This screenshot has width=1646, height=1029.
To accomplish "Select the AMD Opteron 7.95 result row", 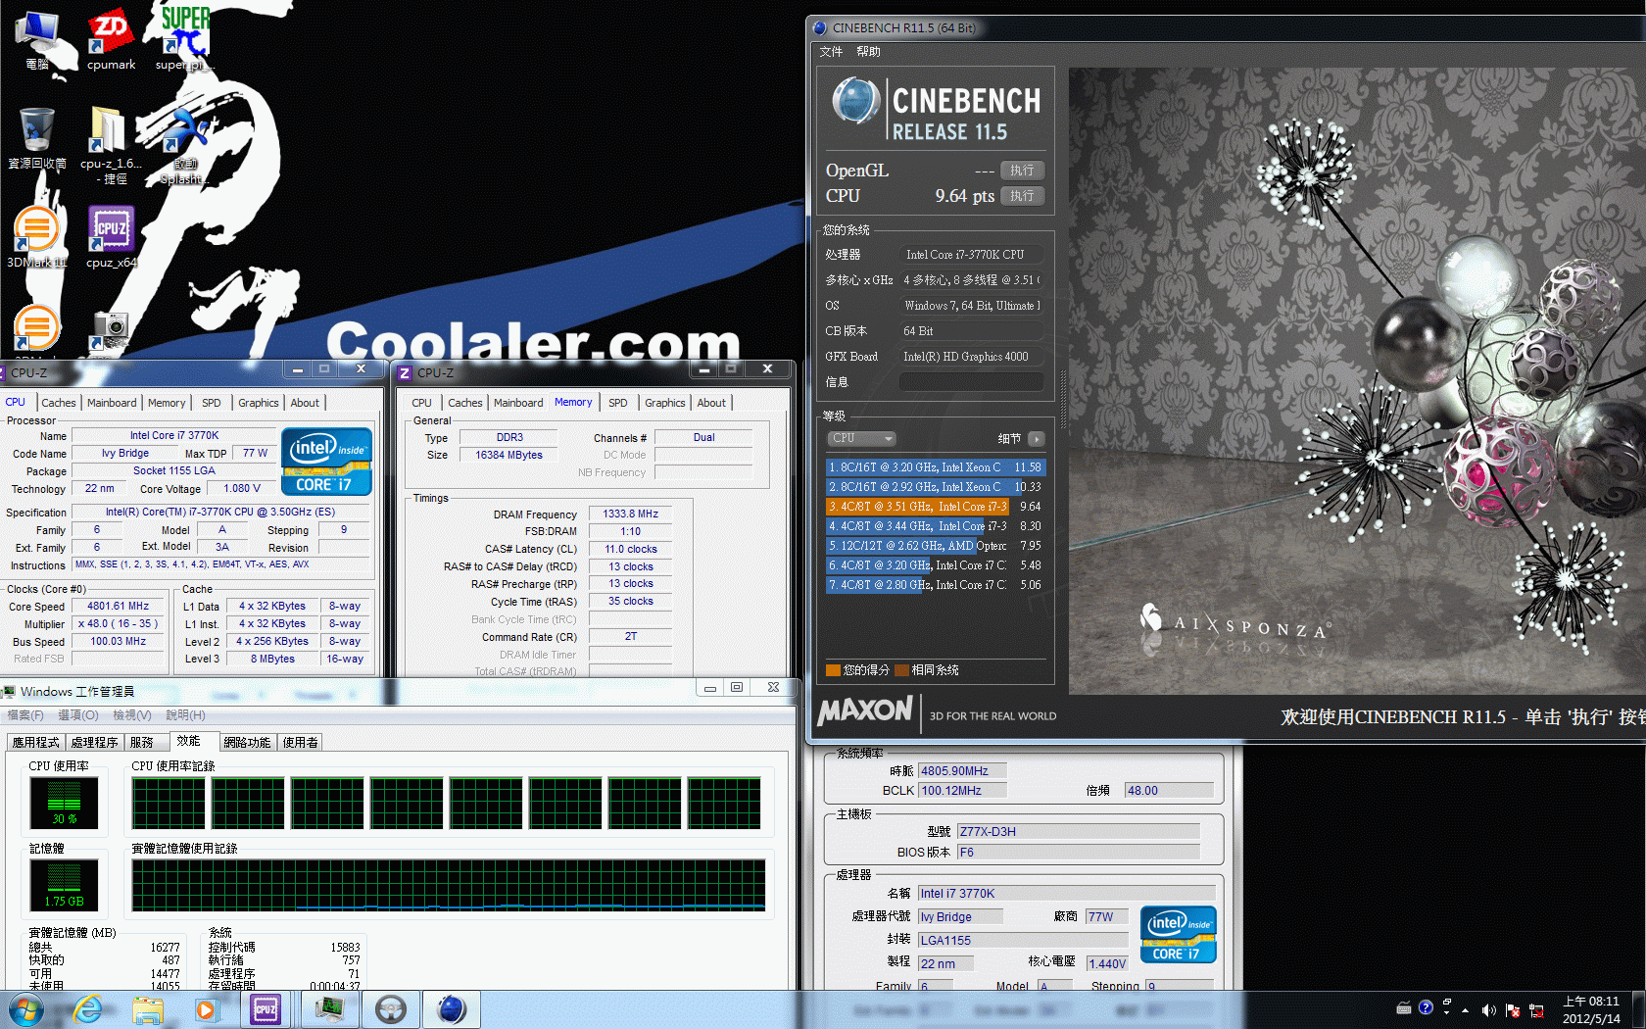I will (936, 546).
